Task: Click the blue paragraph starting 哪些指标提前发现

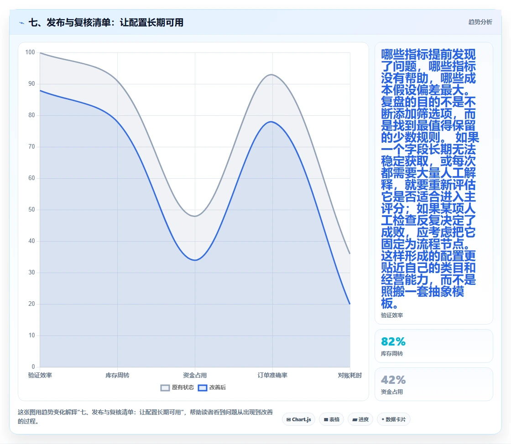Action: click(x=430, y=178)
